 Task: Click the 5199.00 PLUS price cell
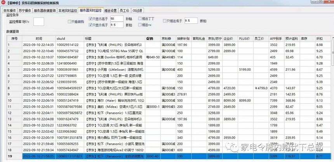pos(245,70)
